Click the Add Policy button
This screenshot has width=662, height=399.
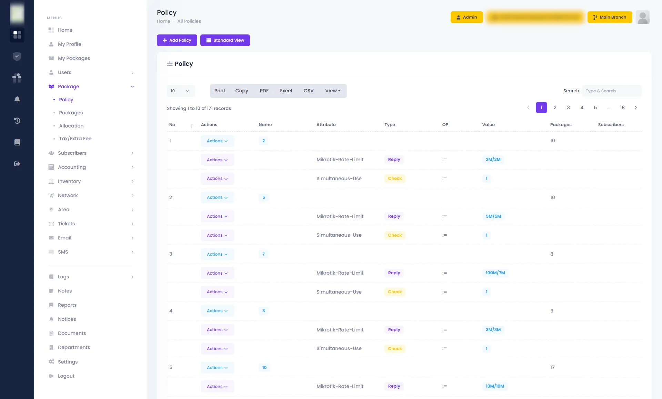[x=177, y=40]
